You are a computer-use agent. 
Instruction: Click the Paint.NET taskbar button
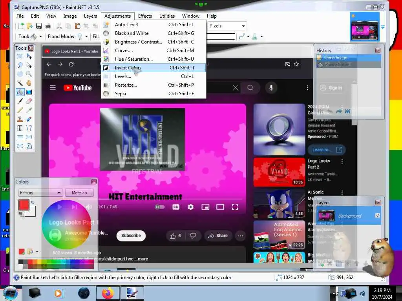tap(132, 293)
